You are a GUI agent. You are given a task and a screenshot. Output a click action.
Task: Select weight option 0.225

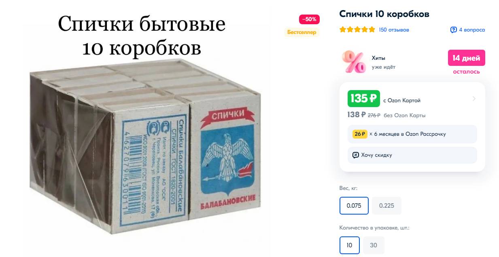(386, 205)
